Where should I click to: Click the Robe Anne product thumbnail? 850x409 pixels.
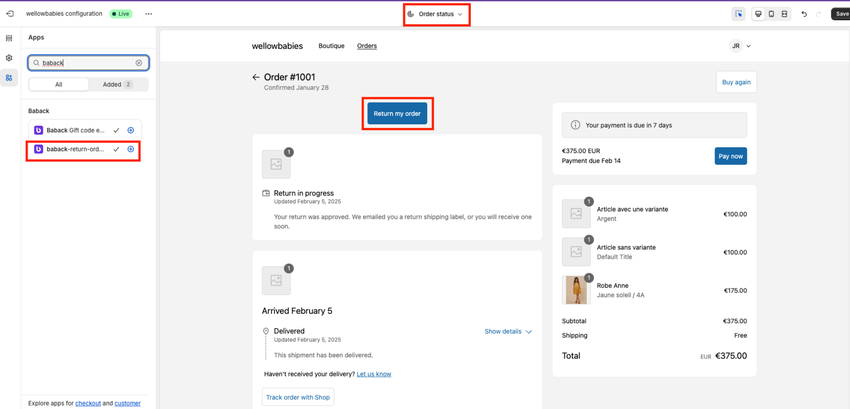point(576,290)
